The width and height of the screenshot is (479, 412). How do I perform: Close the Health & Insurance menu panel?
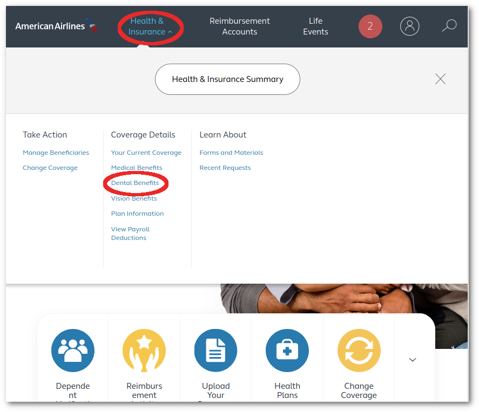pyautogui.click(x=440, y=79)
